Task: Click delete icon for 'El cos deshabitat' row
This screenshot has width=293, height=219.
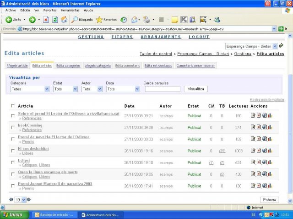Action: [259, 151]
